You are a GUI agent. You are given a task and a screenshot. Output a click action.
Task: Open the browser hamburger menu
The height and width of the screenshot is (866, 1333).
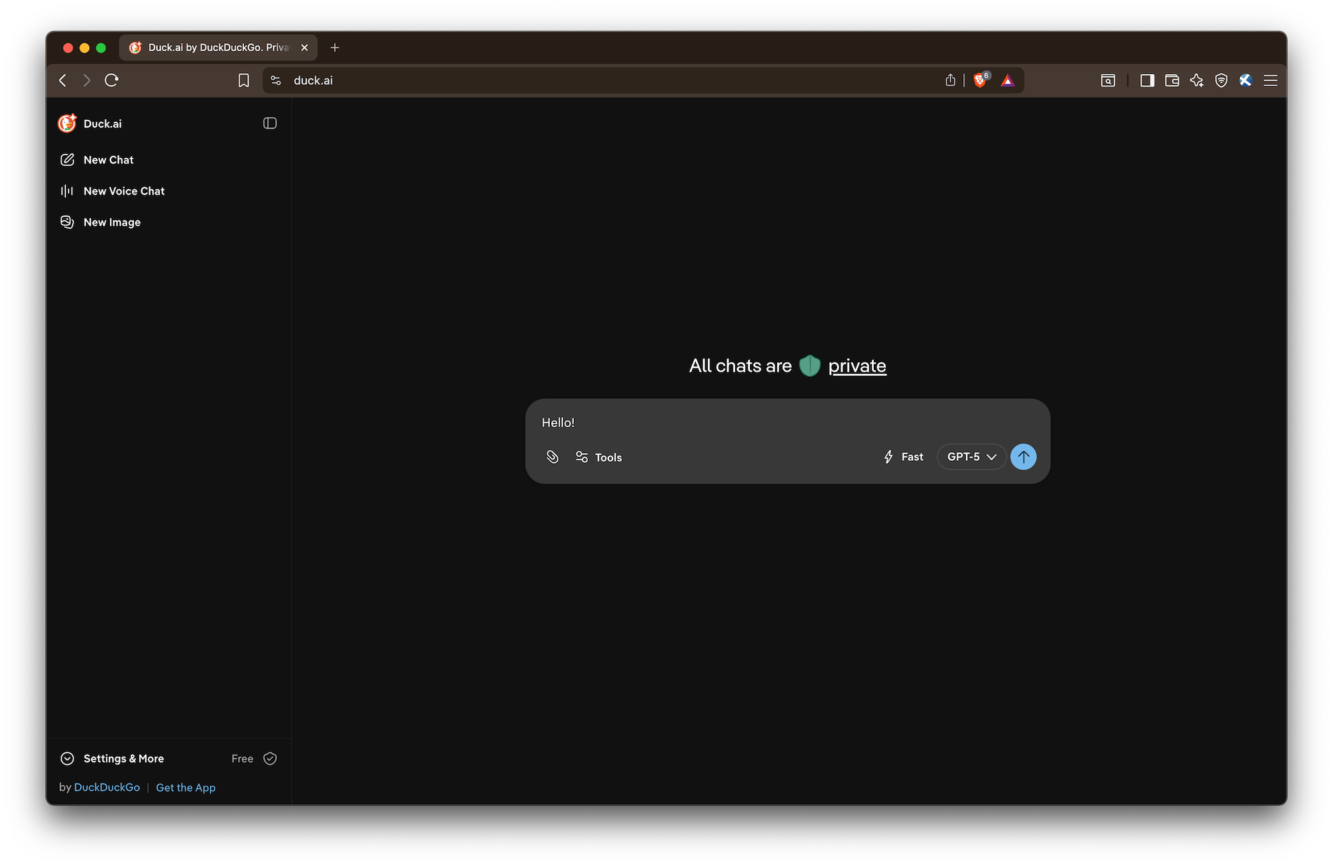point(1271,81)
